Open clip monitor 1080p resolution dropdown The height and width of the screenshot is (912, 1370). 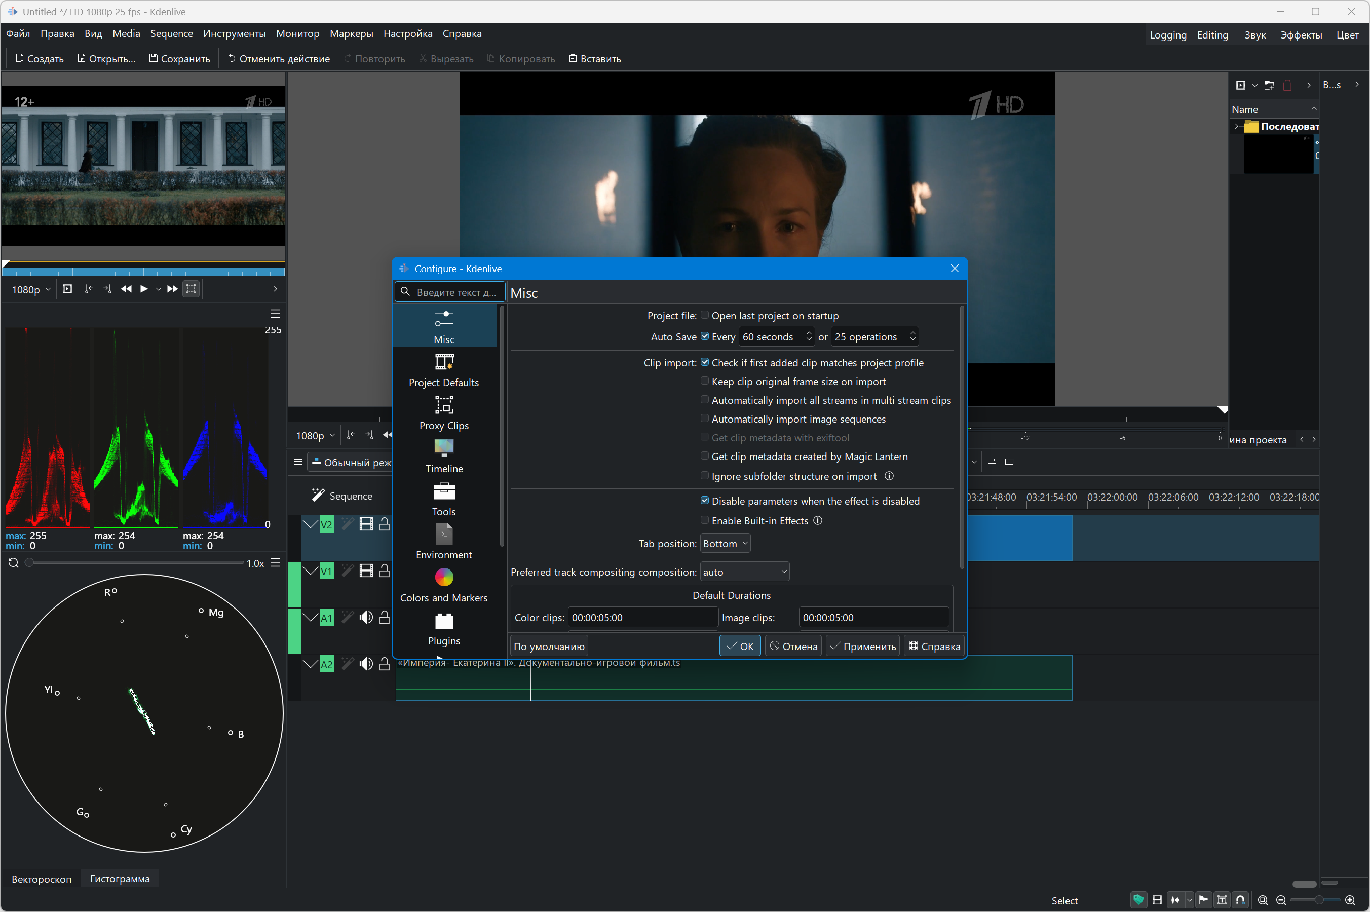[31, 289]
